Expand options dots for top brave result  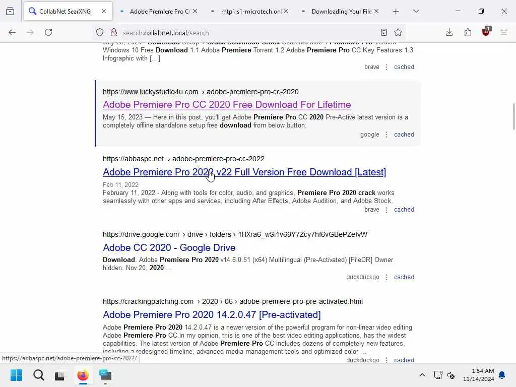[x=386, y=67]
